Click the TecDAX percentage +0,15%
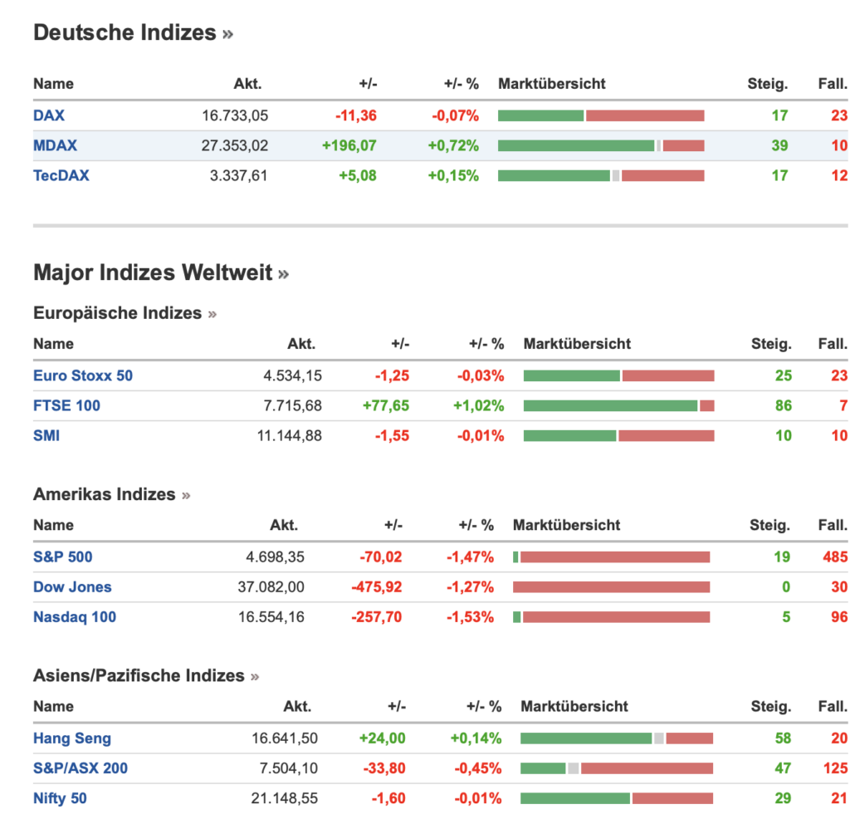Screen dimensions: 855x834 (x=453, y=176)
